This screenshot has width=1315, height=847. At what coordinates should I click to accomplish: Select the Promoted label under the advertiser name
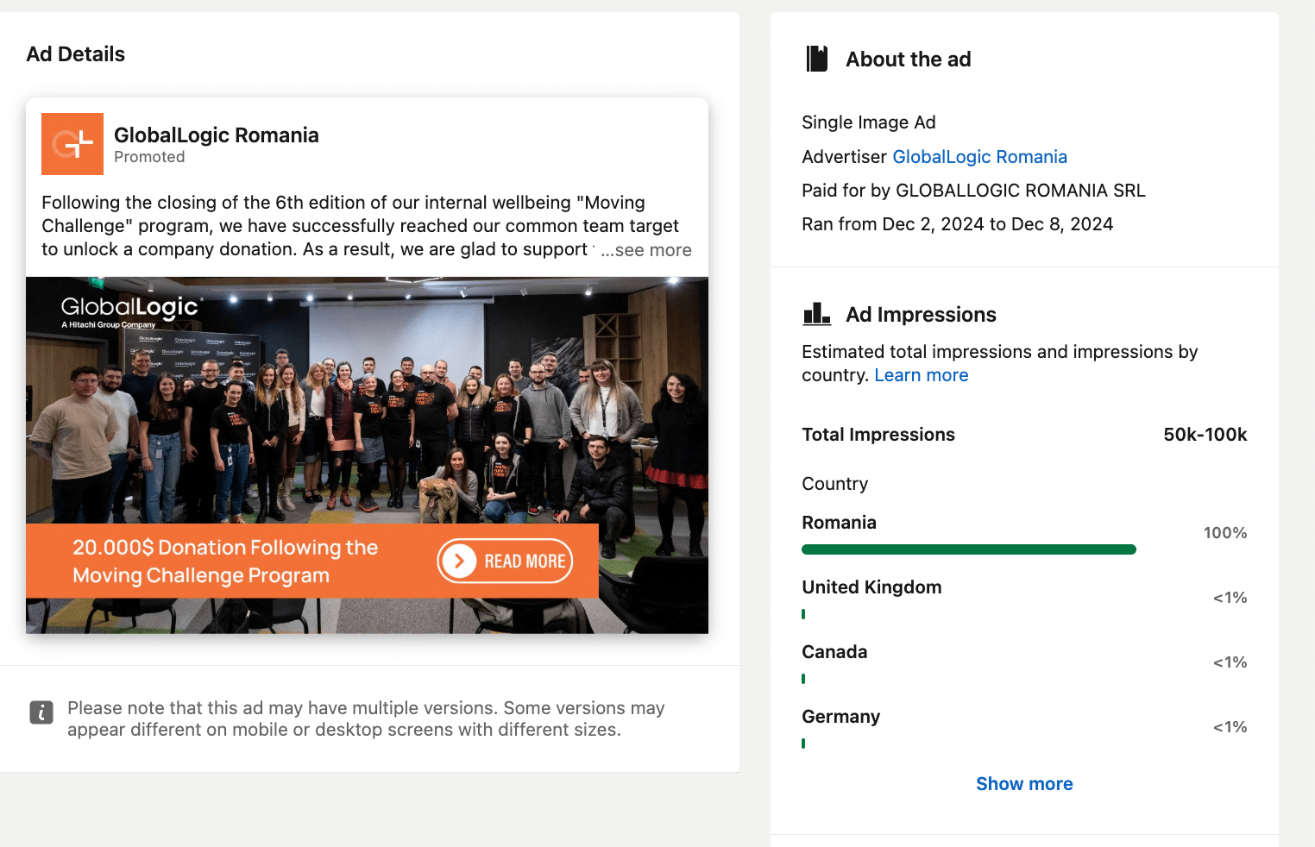click(x=149, y=157)
